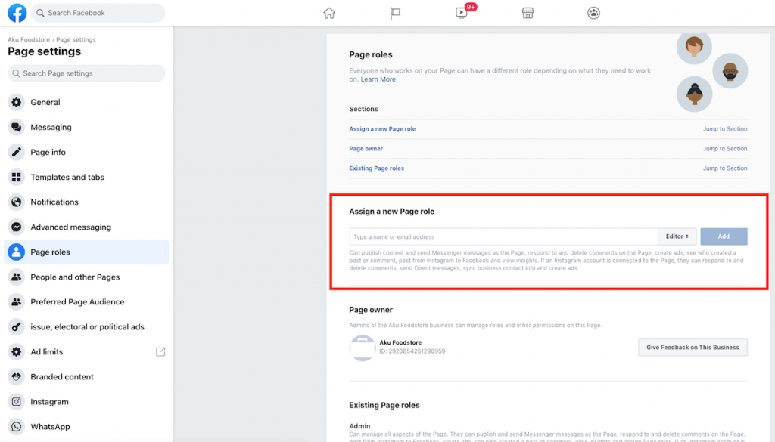Click the Facebook logo icon

tap(17, 13)
